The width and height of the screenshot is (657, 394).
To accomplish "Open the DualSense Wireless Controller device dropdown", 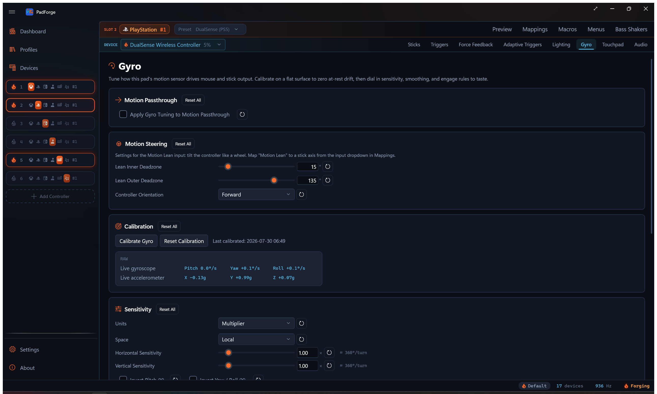I will pyautogui.click(x=173, y=44).
